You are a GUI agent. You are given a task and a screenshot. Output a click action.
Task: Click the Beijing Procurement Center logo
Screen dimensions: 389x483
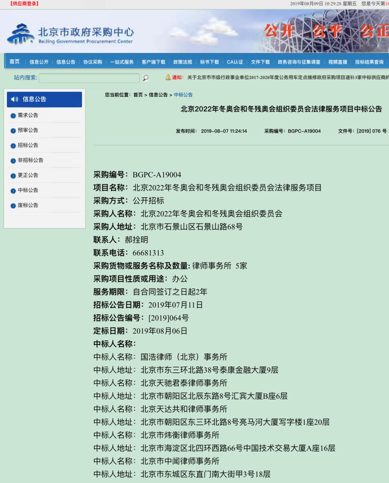coord(70,34)
